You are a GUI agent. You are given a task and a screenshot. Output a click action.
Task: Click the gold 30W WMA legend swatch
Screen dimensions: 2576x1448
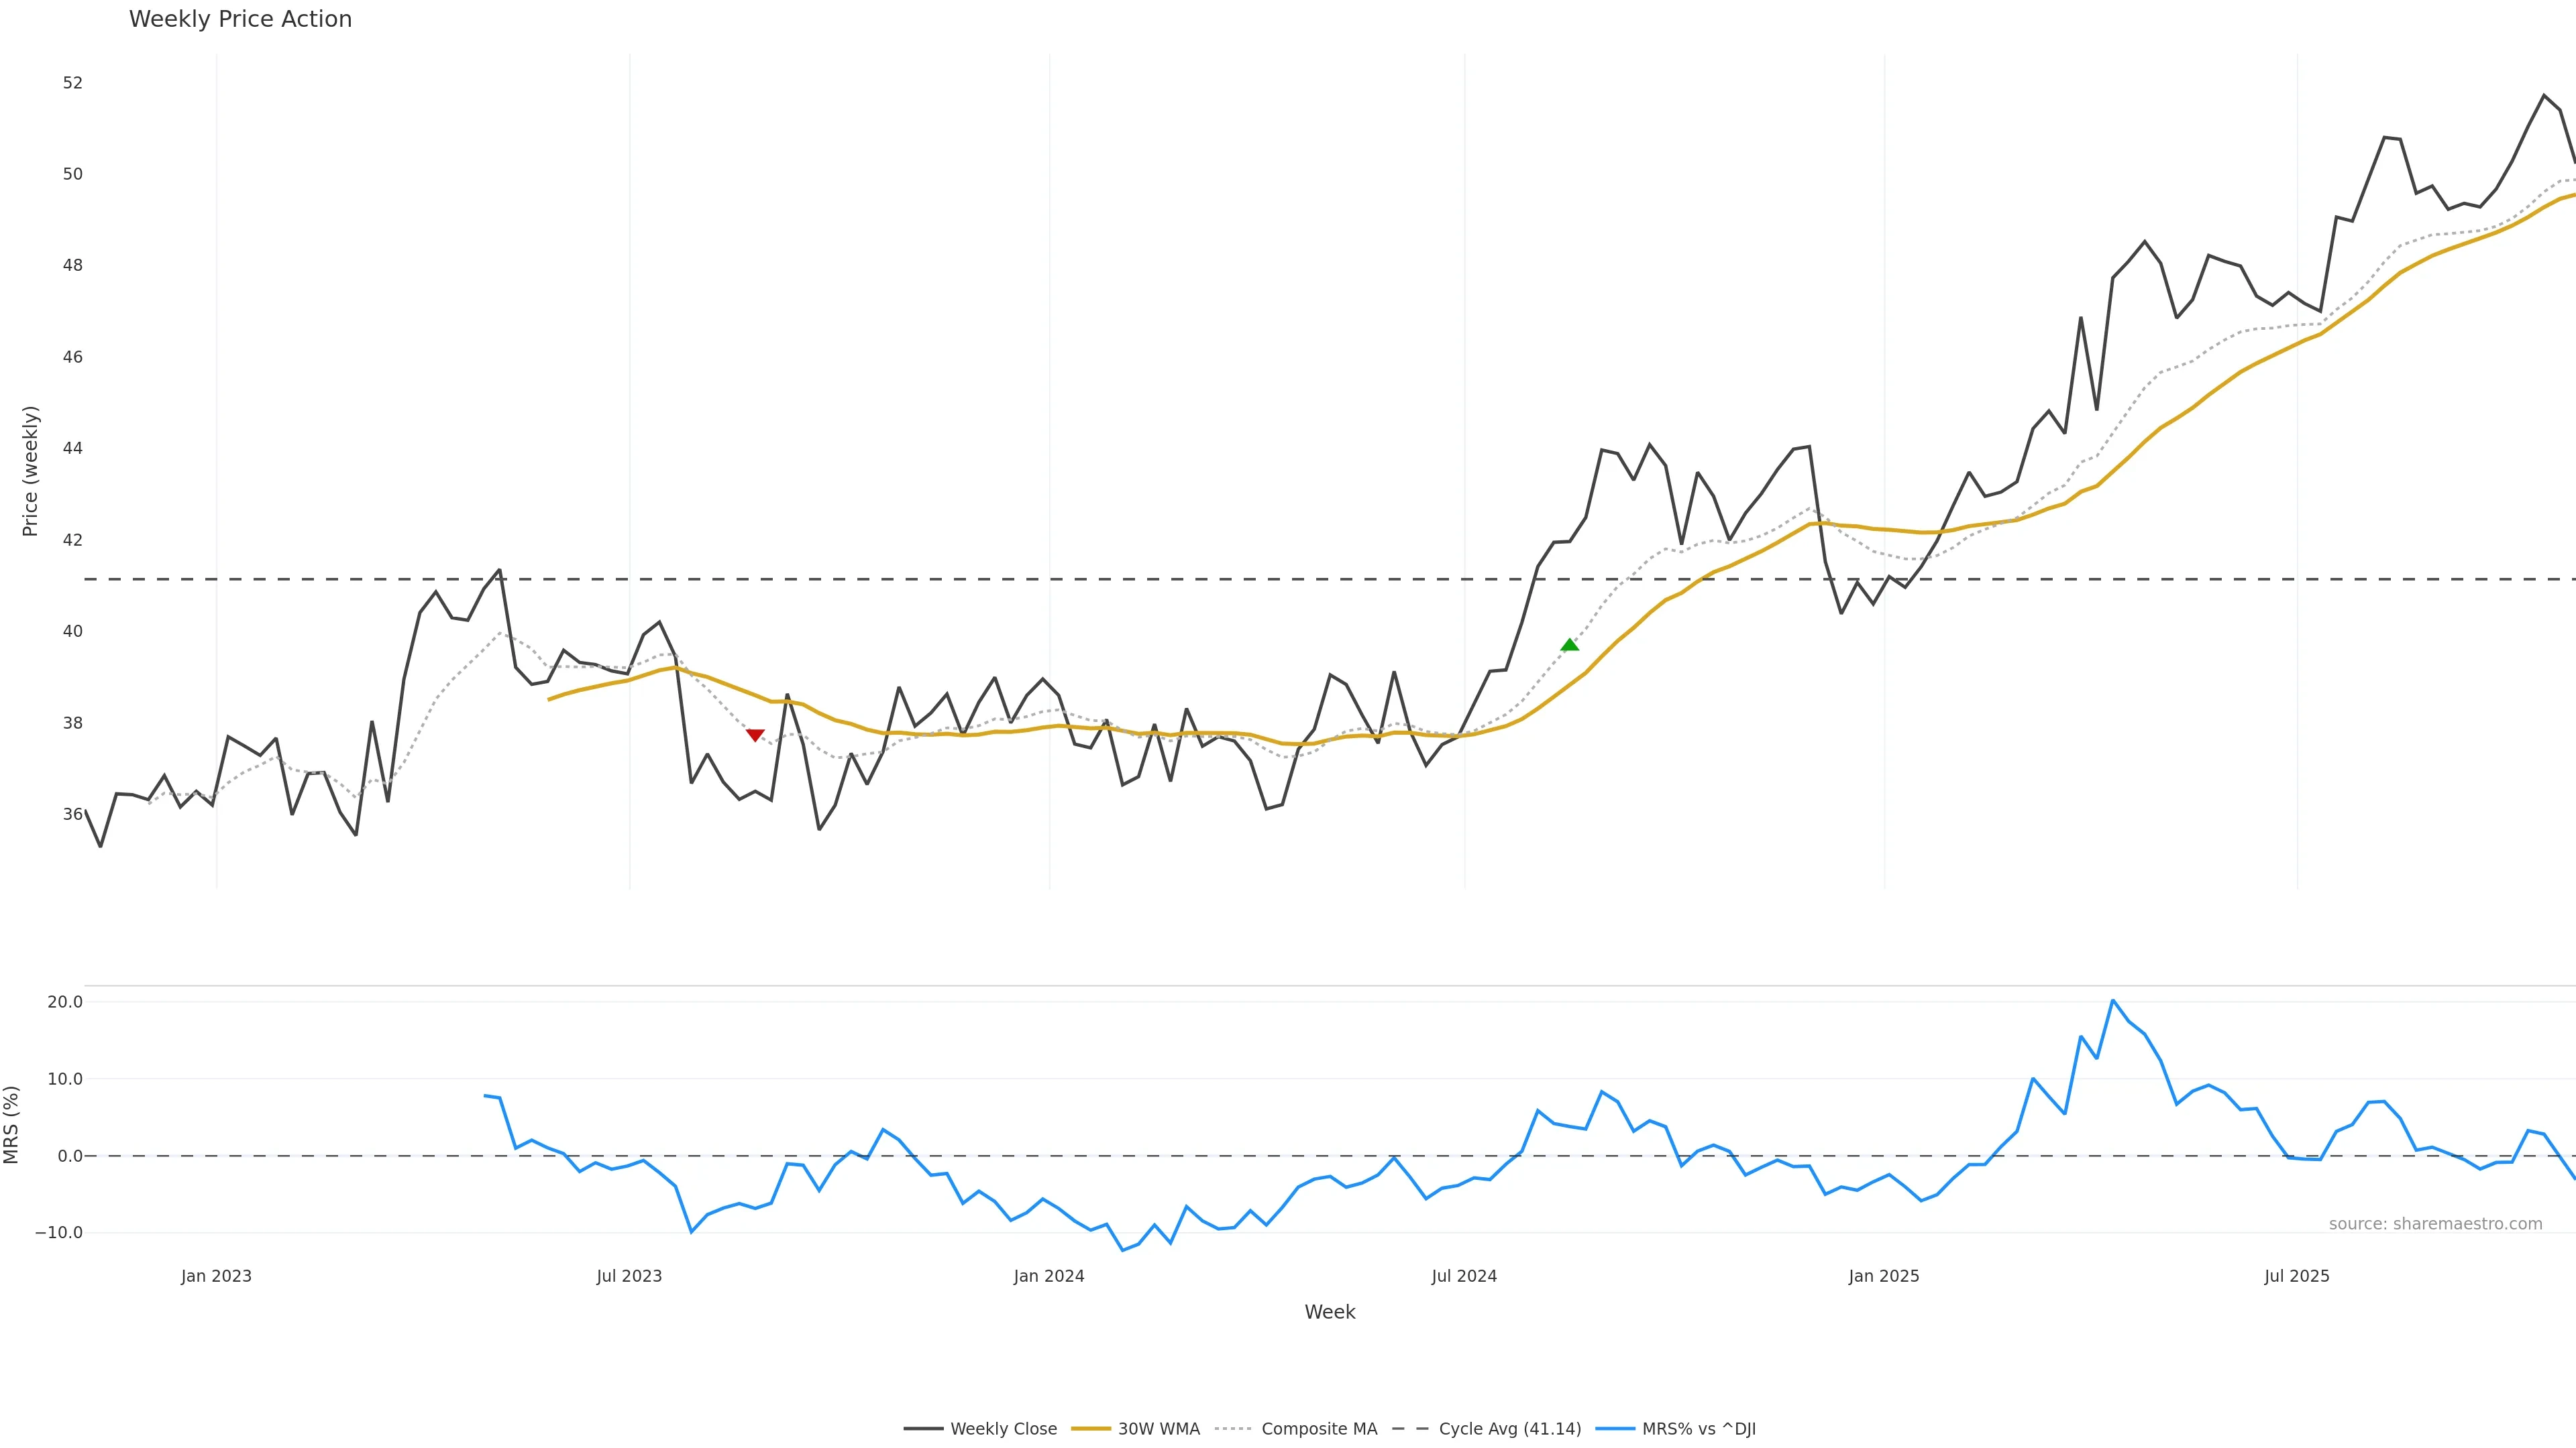coord(1090,1429)
